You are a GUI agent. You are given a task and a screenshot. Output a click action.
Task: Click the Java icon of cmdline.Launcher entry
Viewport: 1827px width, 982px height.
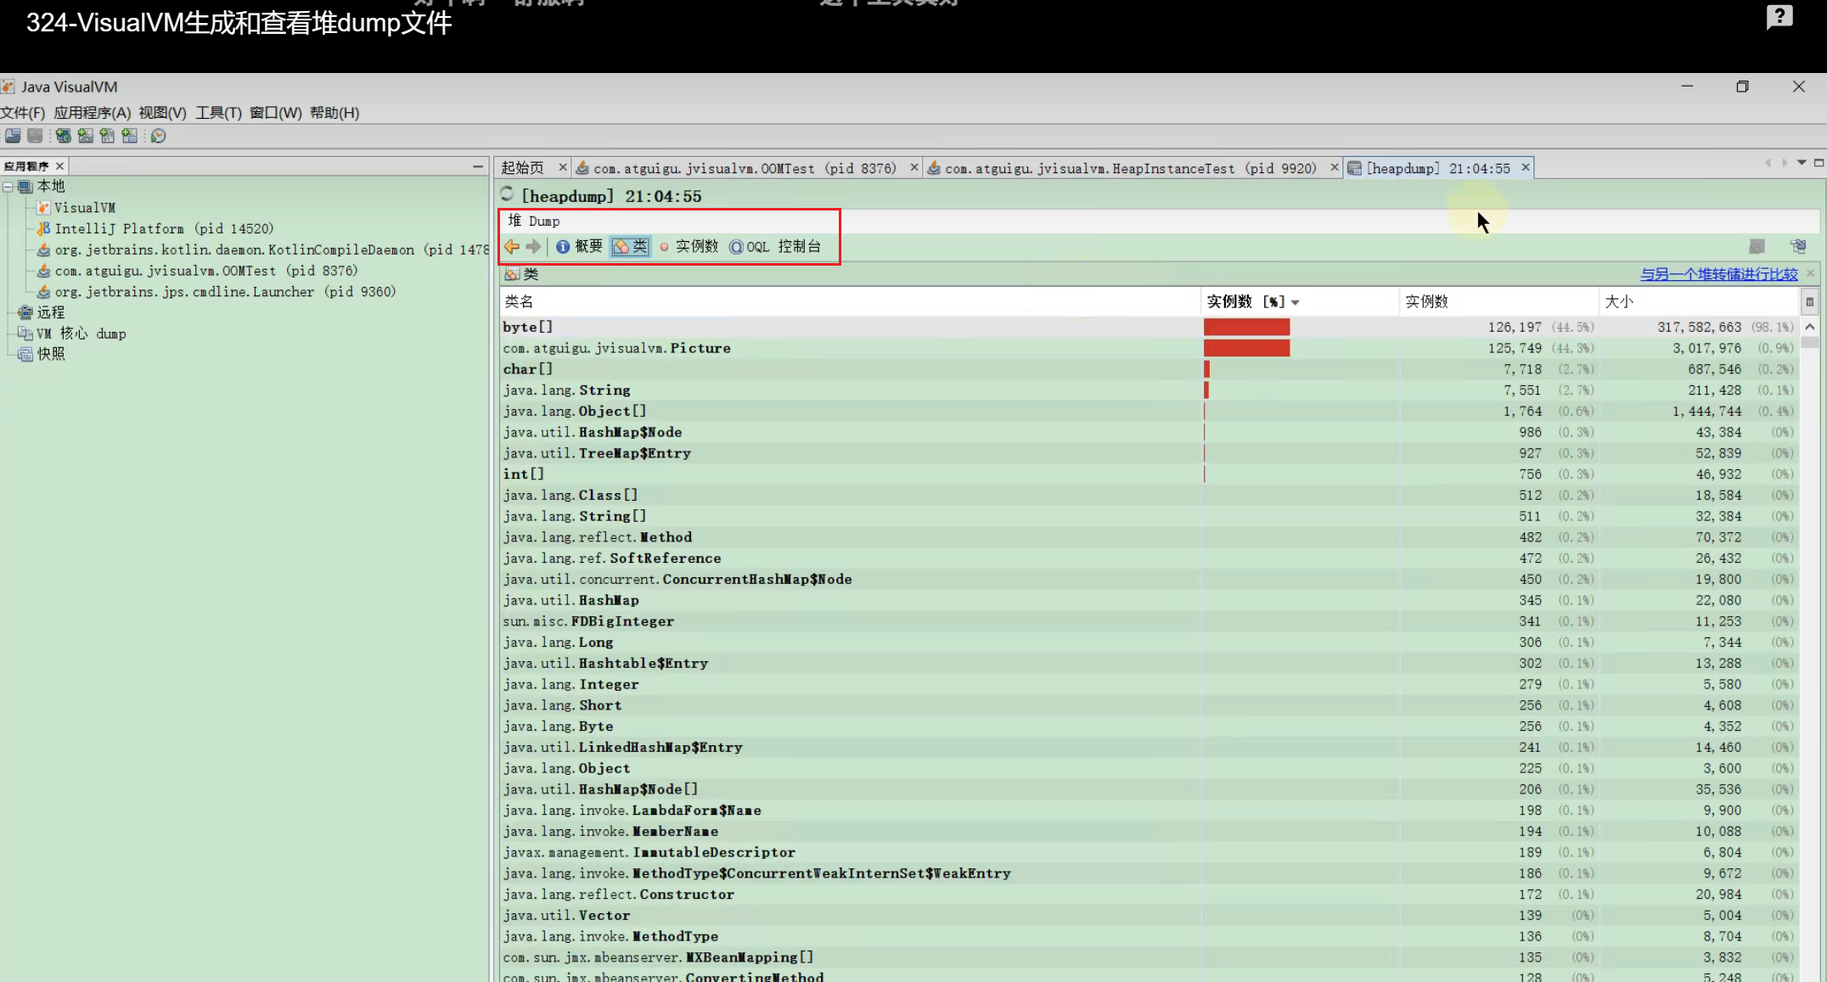coord(43,291)
